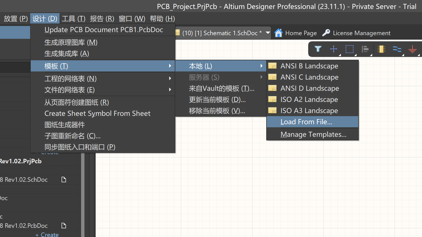The image size is (422, 237).
Task: Select ISO A3 Landscape template
Action: coord(309,111)
